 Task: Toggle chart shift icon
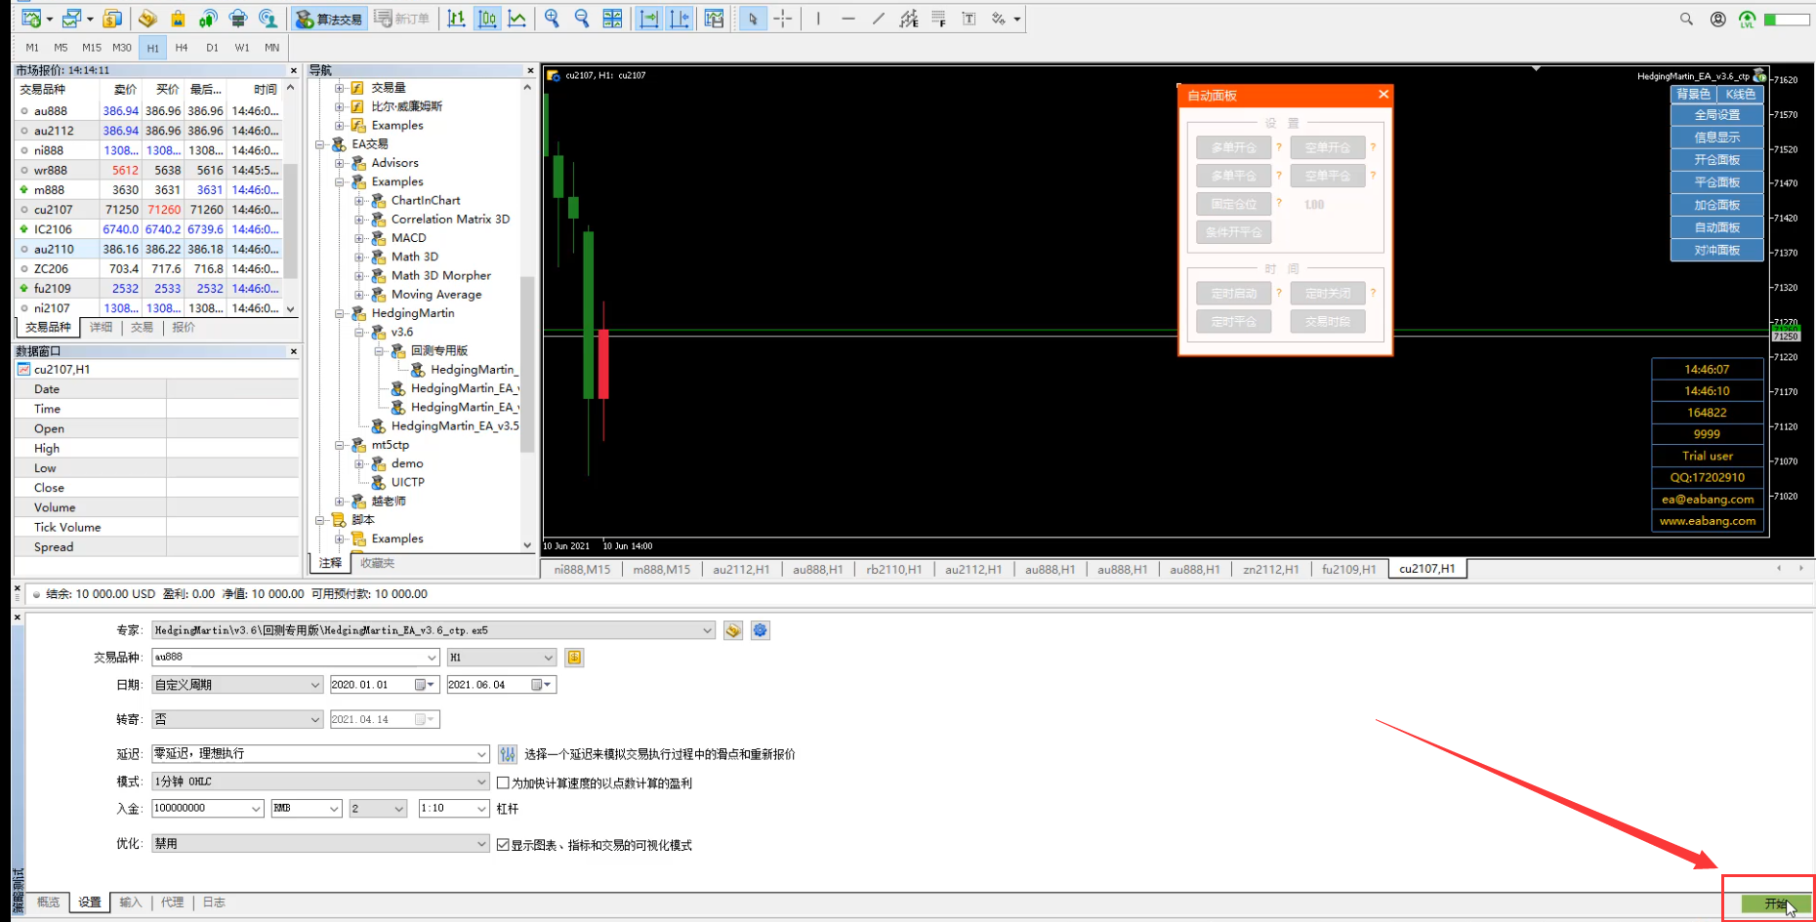pos(680,19)
